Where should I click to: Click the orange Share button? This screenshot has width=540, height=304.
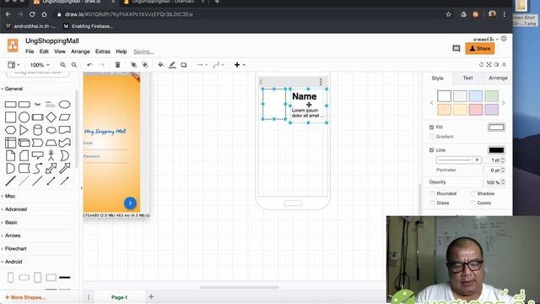click(480, 49)
